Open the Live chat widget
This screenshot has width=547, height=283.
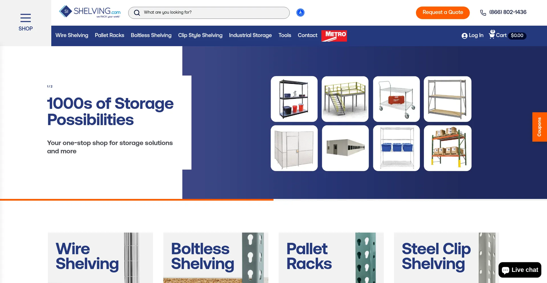click(x=520, y=270)
